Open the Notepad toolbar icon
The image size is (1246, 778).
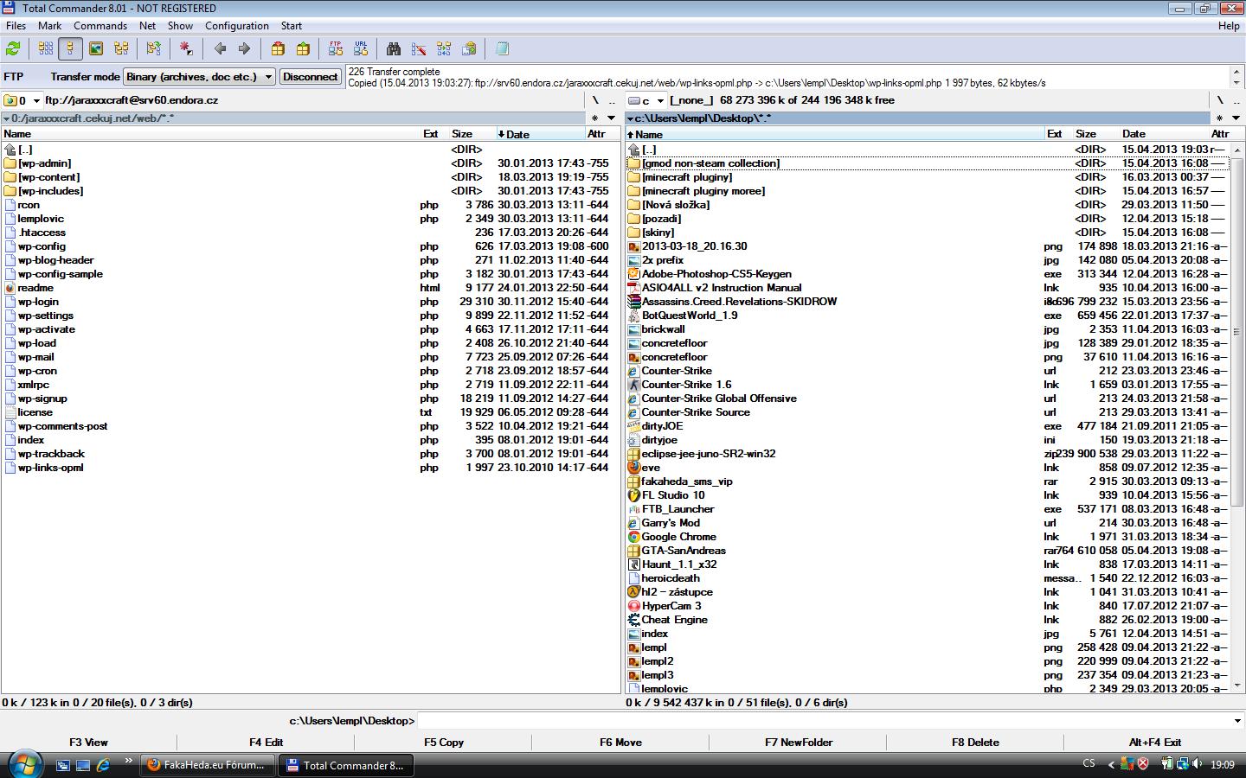pyautogui.click(x=502, y=49)
